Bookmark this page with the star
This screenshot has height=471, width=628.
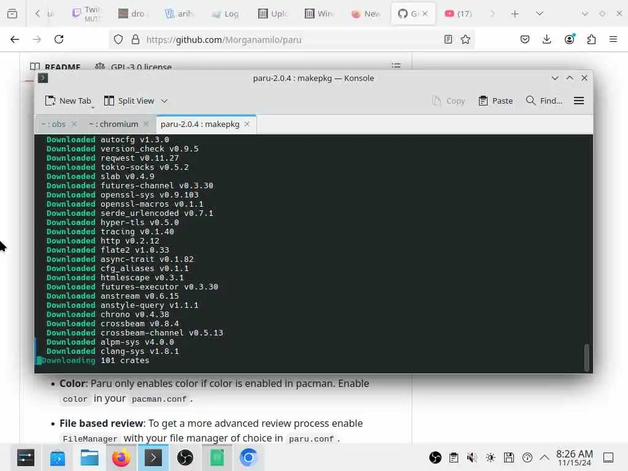pos(465,39)
